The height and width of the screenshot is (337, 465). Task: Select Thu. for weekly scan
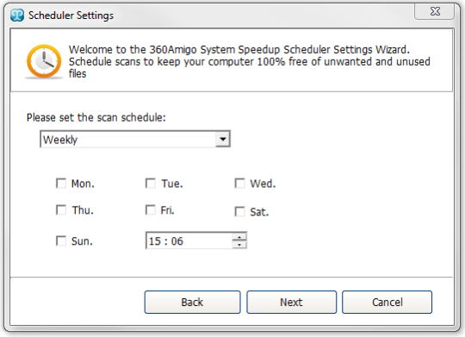(61, 210)
